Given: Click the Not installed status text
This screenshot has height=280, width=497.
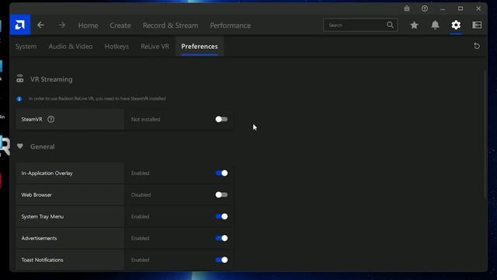Looking at the screenshot, I should (145, 119).
